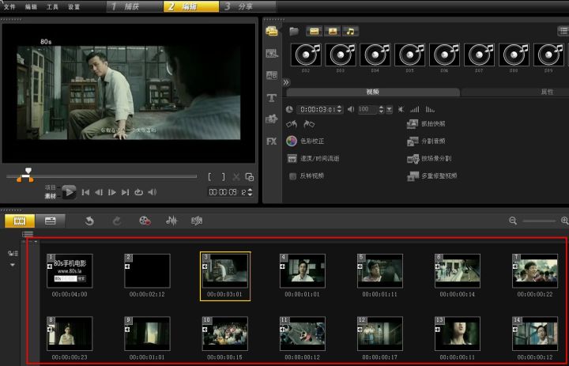Adjust the clip duration spinner arrows
The height and width of the screenshot is (366, 569).
click(x=339, y=109)
